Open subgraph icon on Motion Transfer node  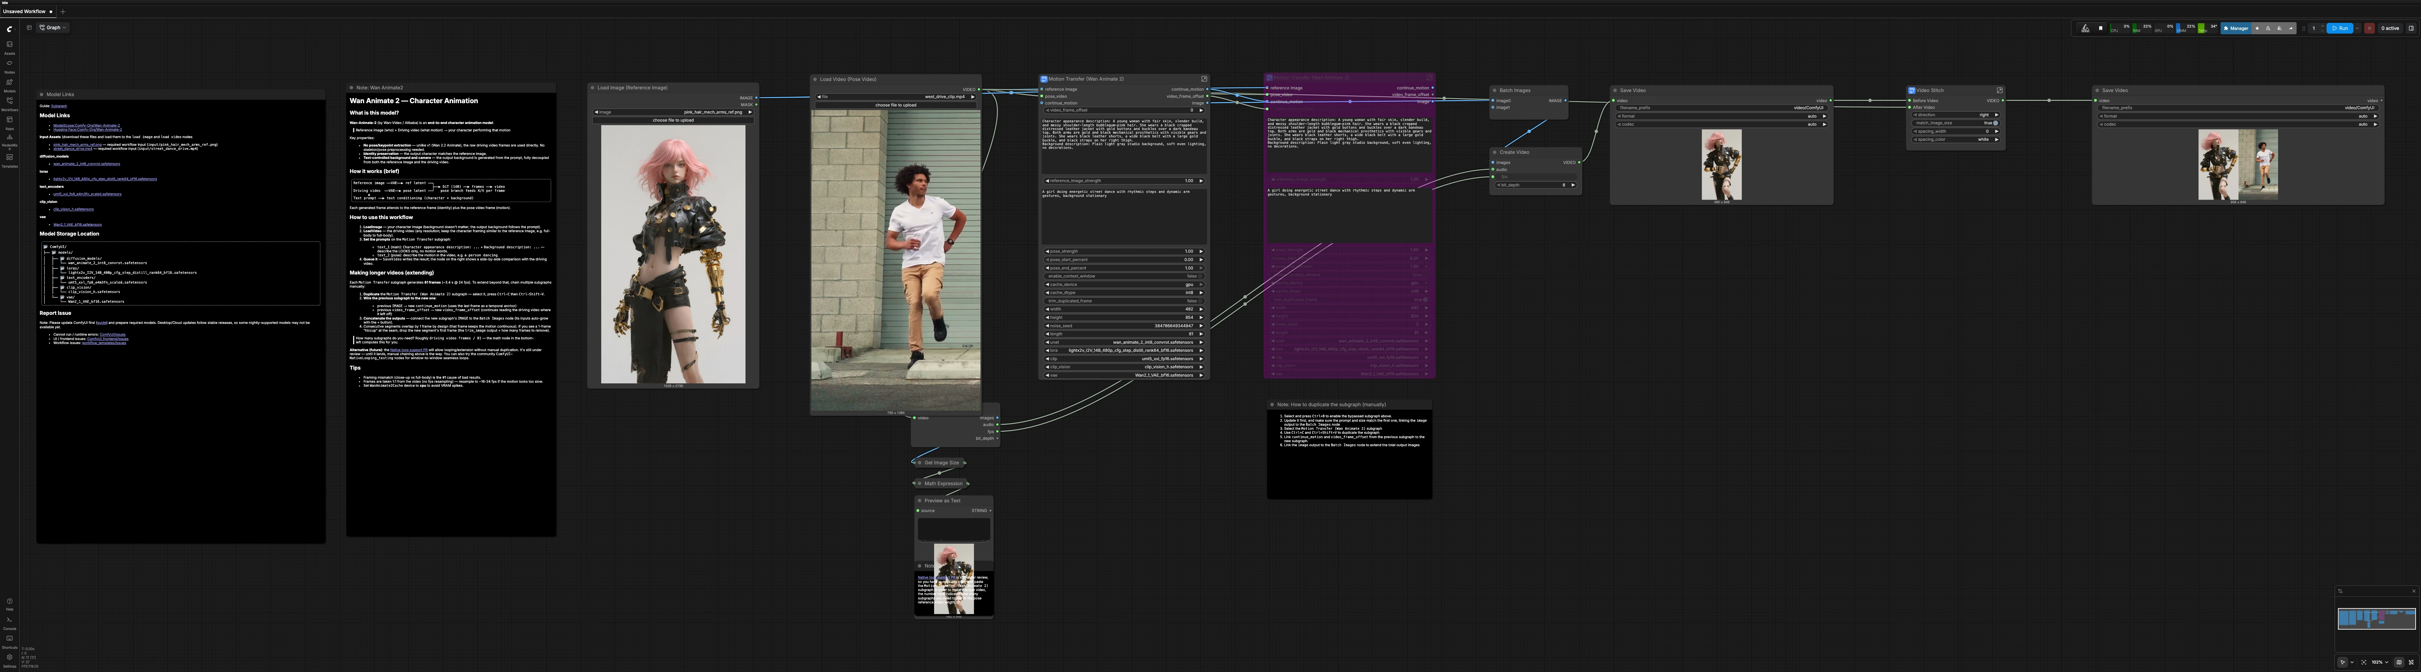[x=1204, y=79]
